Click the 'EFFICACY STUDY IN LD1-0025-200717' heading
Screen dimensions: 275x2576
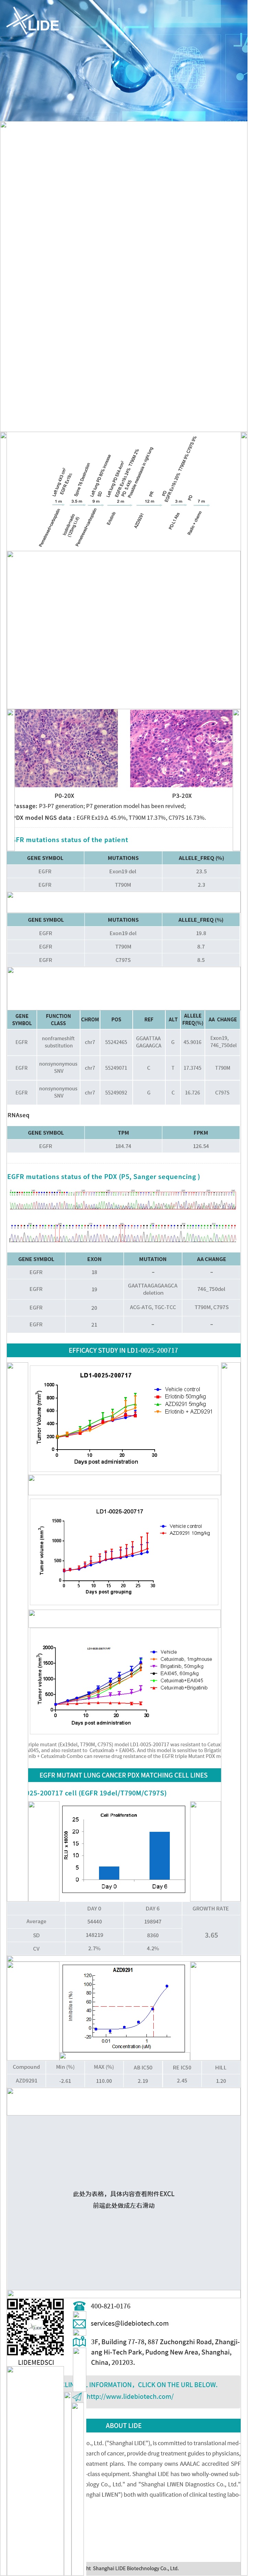pos(124,1350)
